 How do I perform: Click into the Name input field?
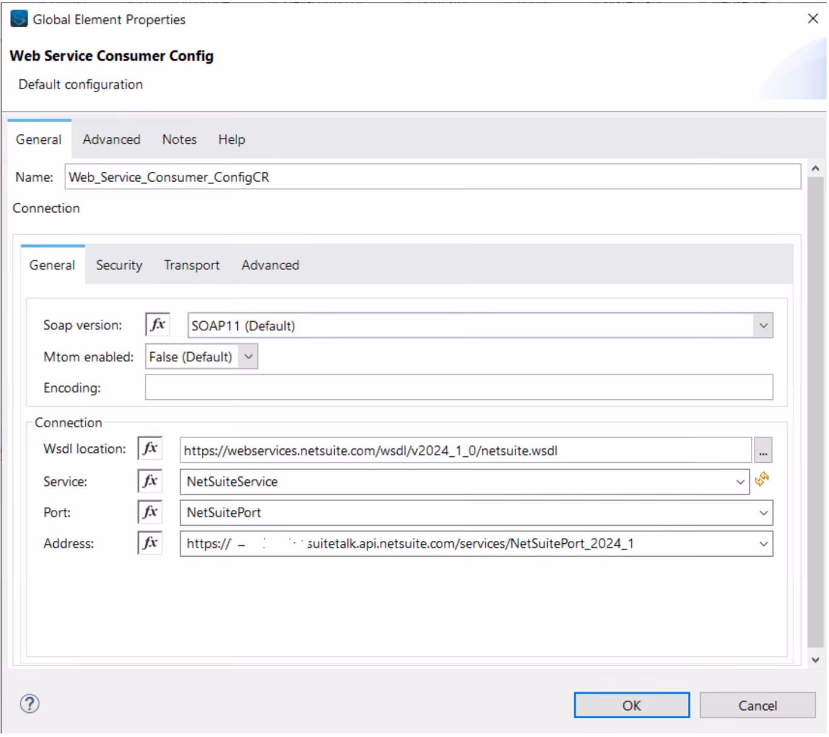pyautogui.click(x=433, y=177)
